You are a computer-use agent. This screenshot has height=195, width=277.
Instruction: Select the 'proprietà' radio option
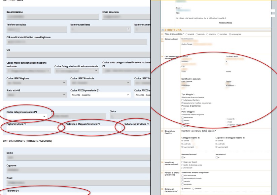[x=187, y=34]
